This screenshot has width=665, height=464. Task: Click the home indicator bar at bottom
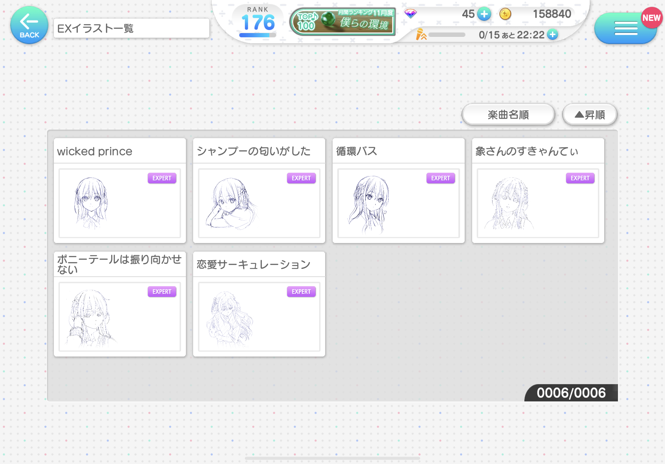[x=332, y=458]
